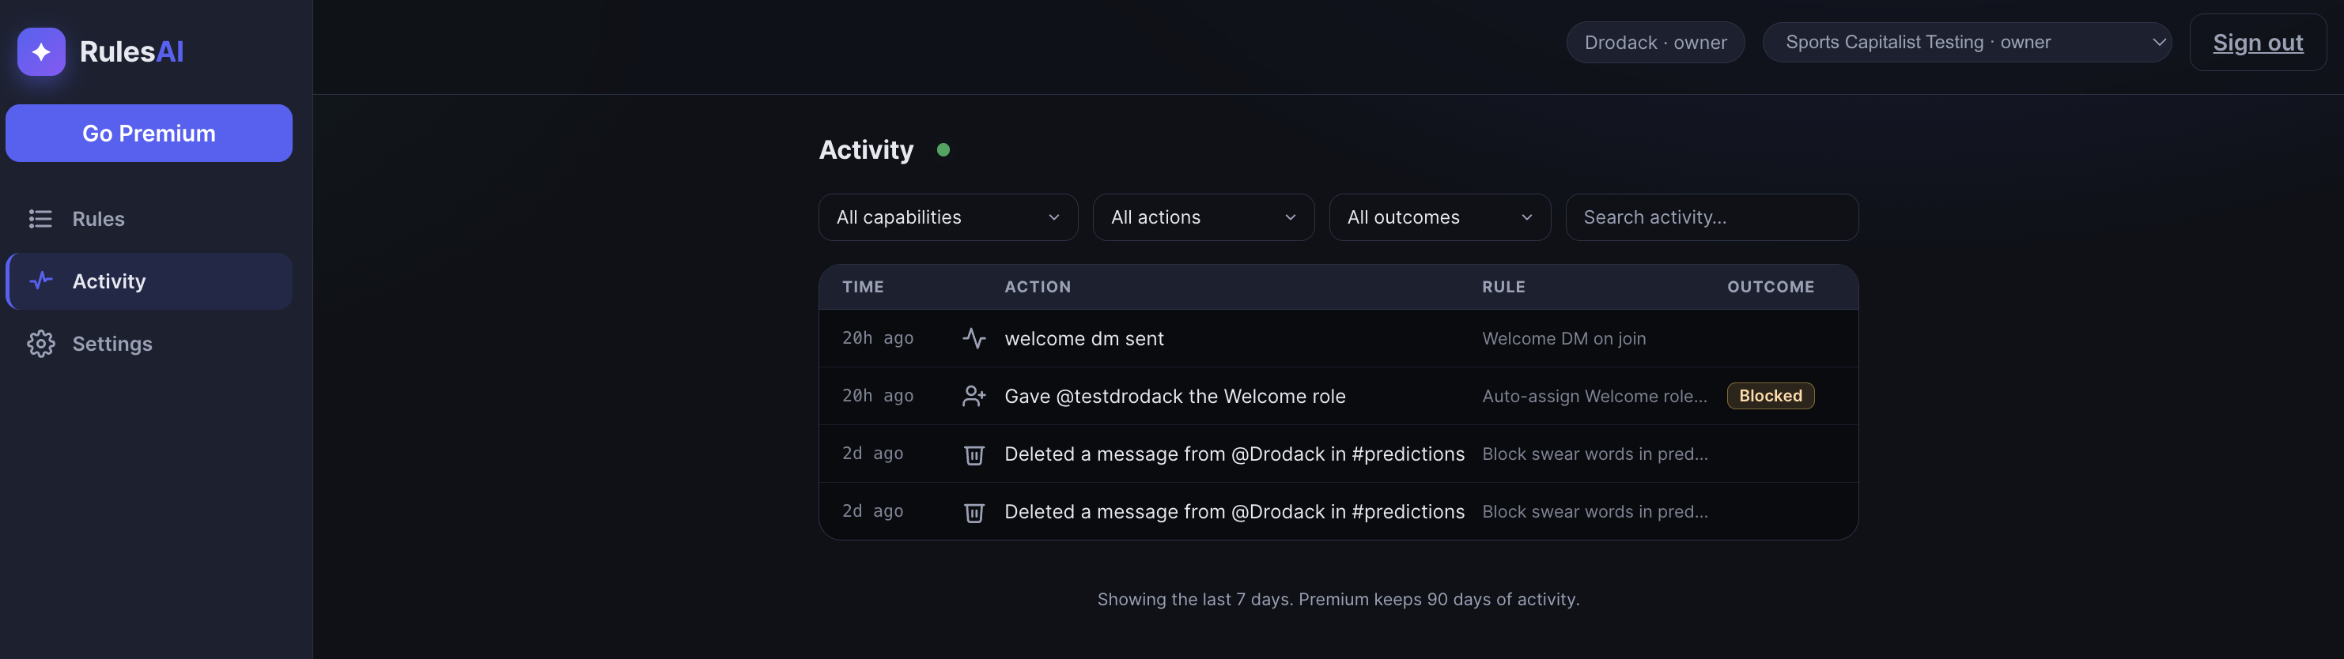Click 'Gave @testdrodack the Welcome role' text

[x=1174, y=397]
